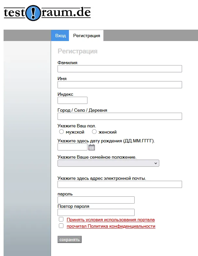Open the Политика конфиденциальности link
This screenshot has width=198, height=256.
pyautogui.click(x=111, y=226)
